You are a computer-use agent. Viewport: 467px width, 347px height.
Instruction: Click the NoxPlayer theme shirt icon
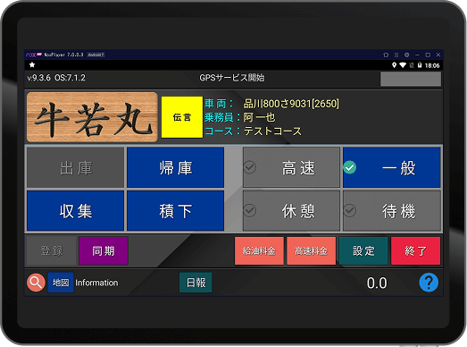pyautogui.click(x=386, y=55)
